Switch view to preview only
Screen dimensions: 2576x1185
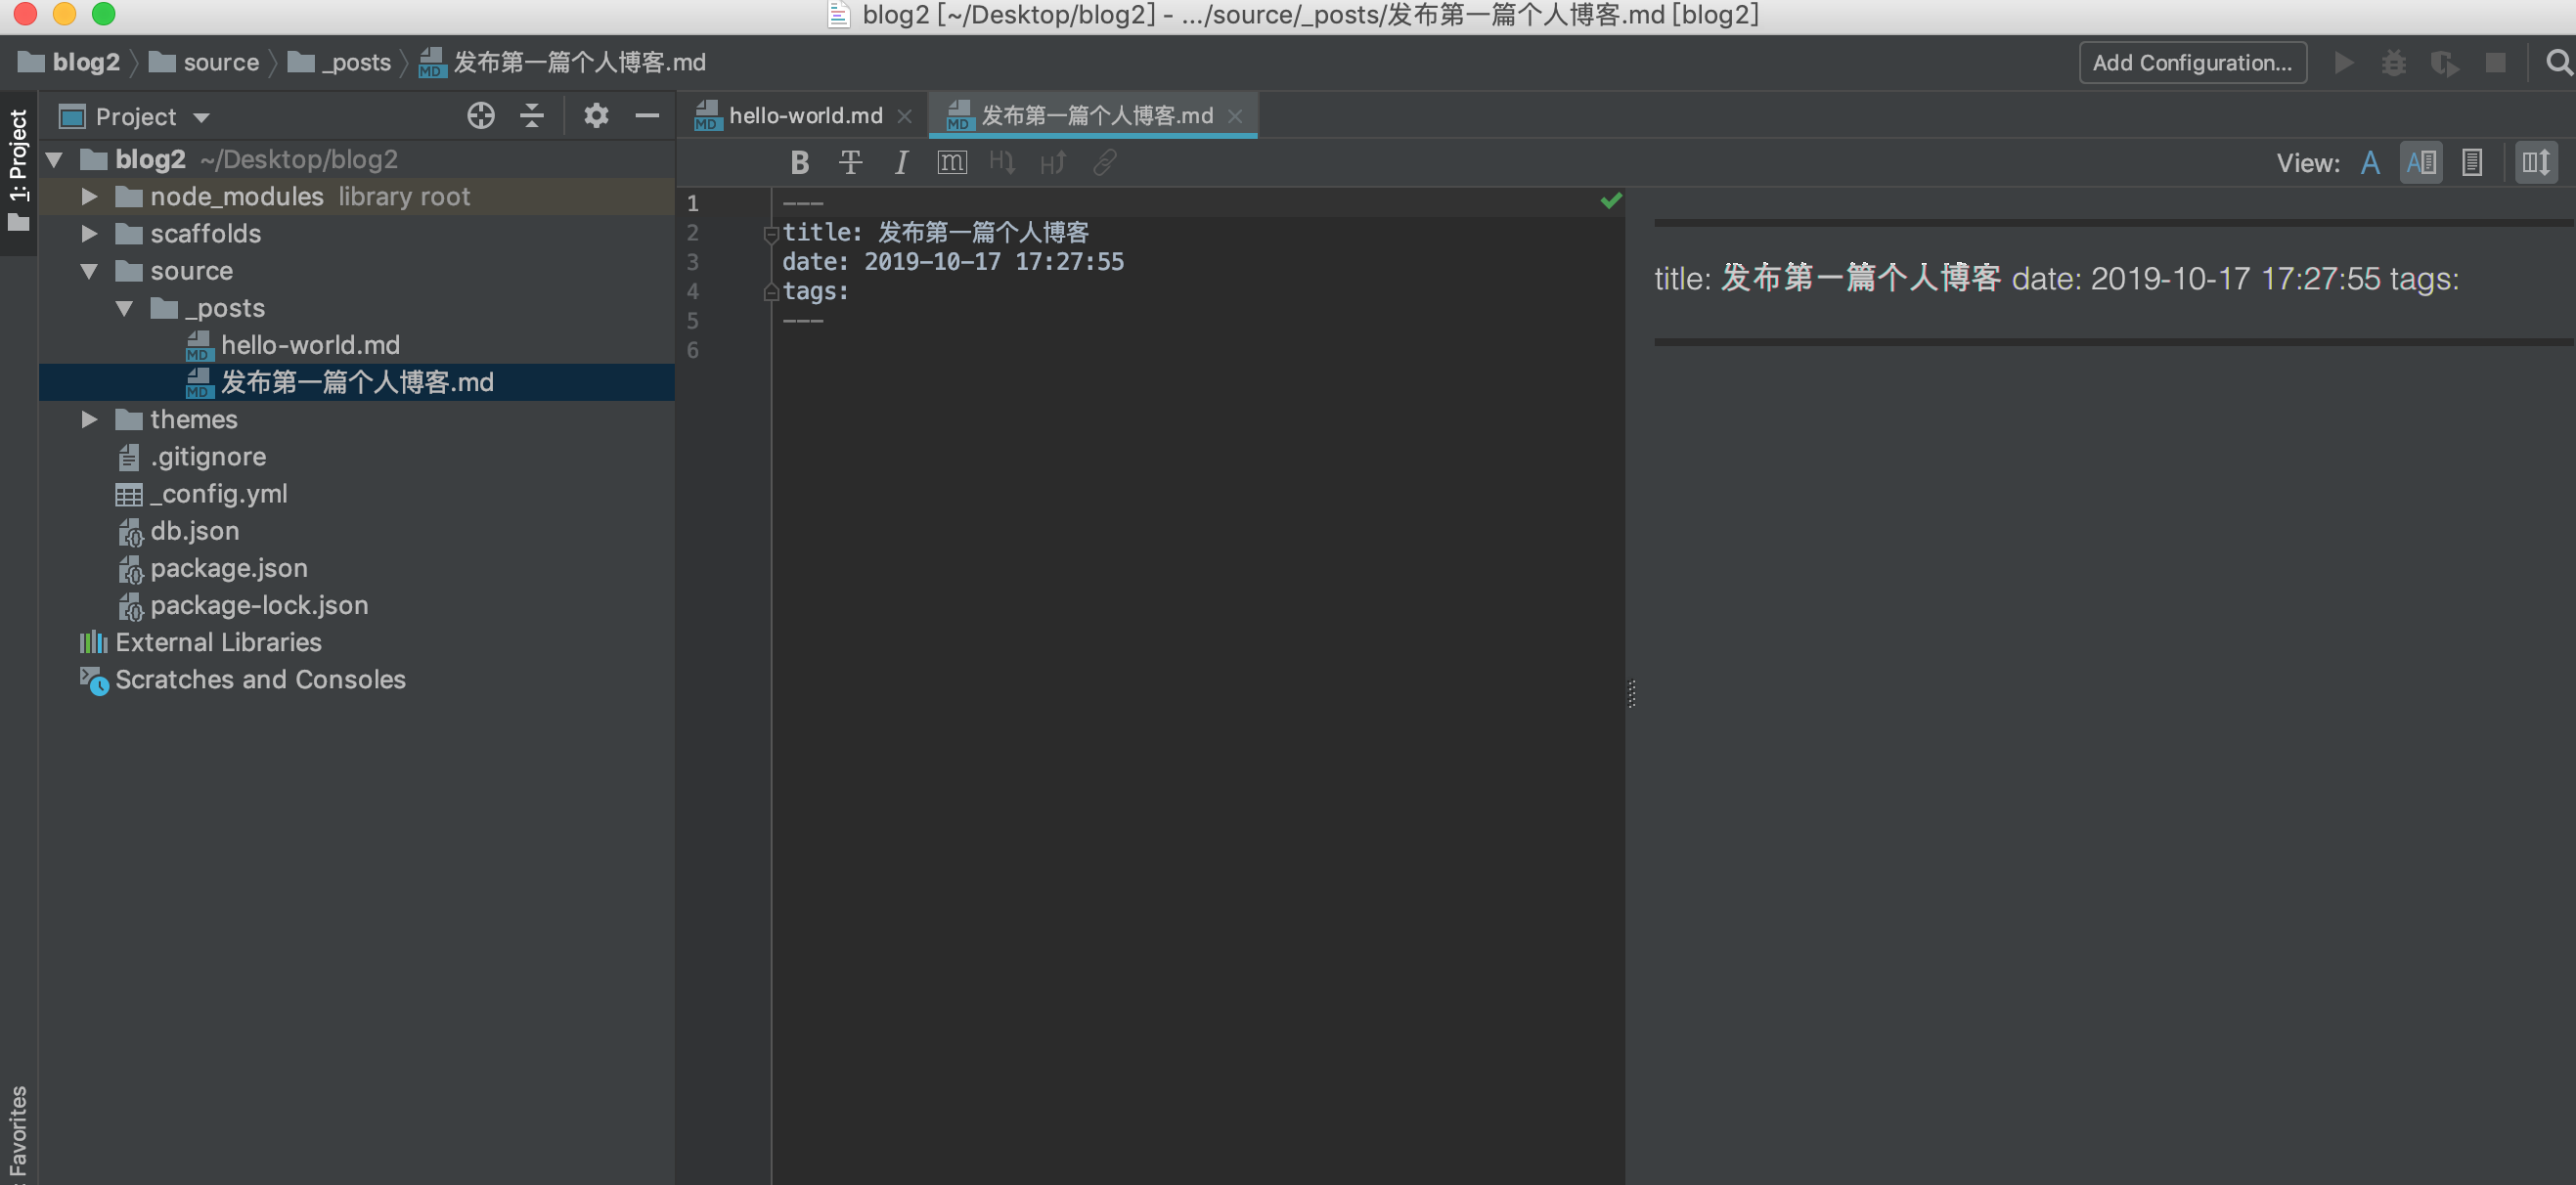coord(2472,163)
